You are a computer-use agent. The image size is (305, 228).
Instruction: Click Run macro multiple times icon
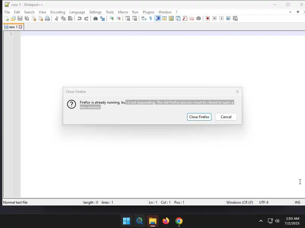coord(228,18)
